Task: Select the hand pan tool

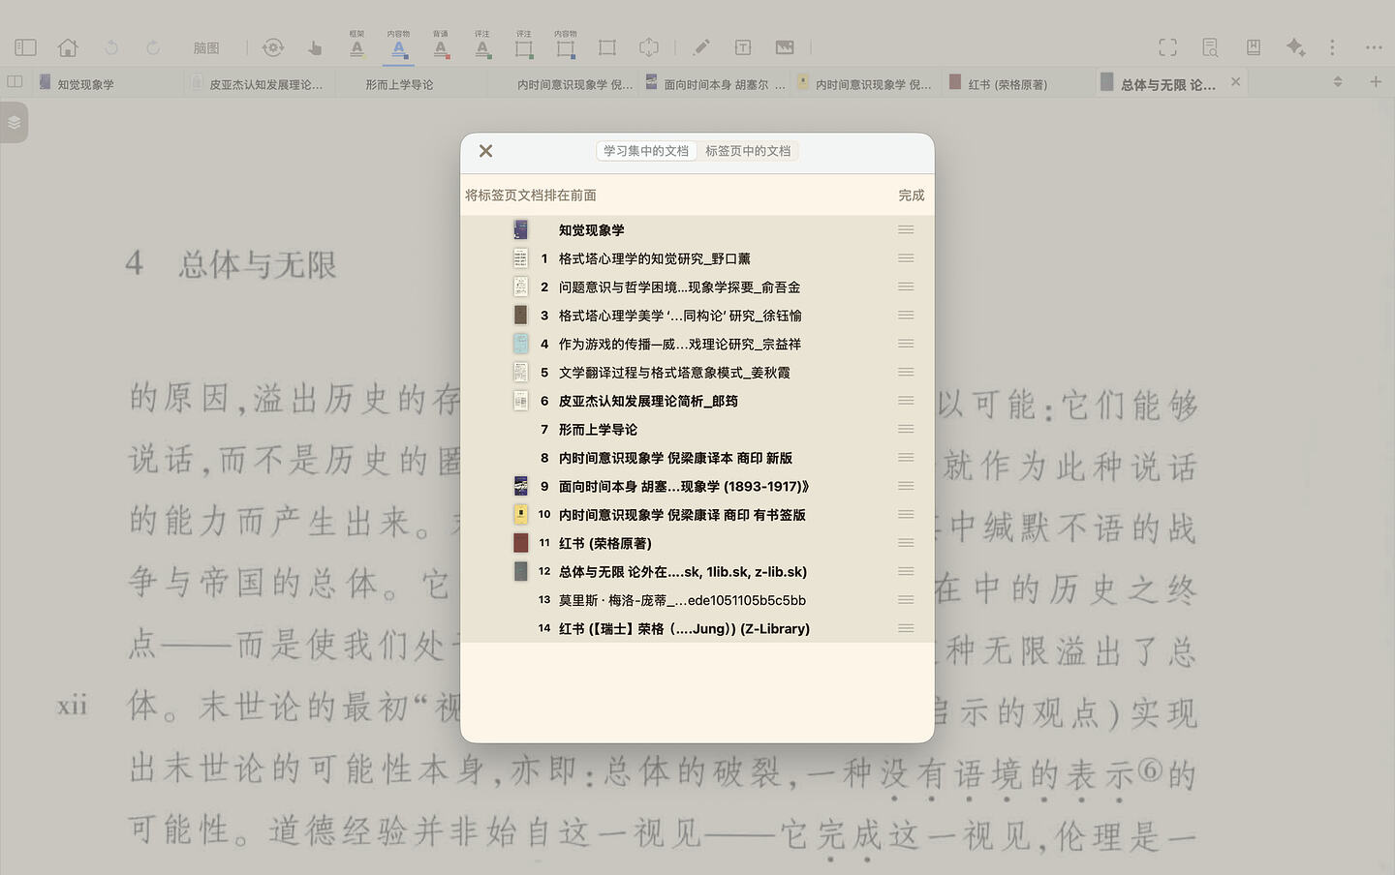Action: [315, 47]
